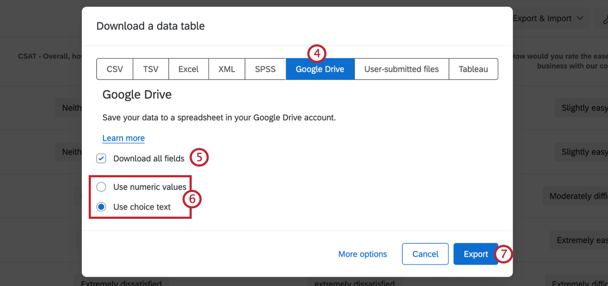The height and width of the screenshot is (286, 608).
Task: Select Use choice text radio button
Action: (x=101, y=207)
